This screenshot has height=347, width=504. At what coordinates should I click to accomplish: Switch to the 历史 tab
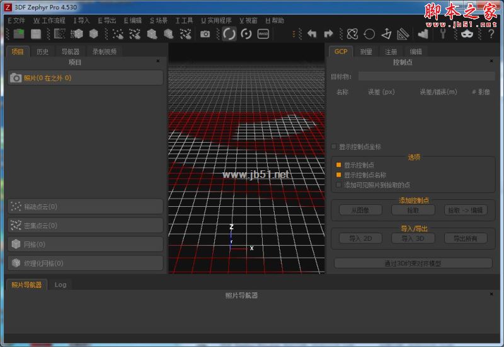click(42, 52)
